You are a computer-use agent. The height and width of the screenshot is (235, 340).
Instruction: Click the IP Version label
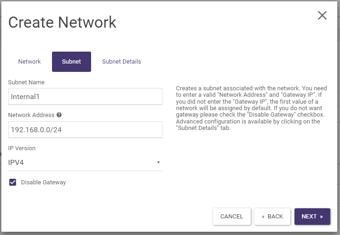(22, 148)
